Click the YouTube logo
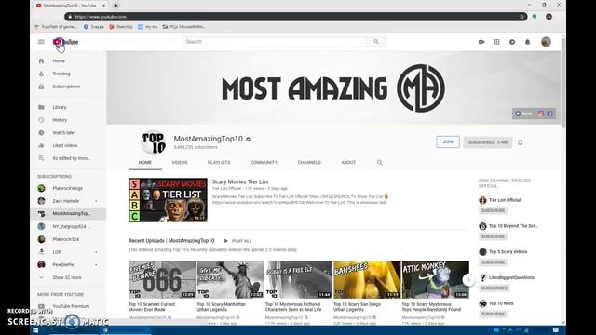596x335 pixels. coord(66,42)
